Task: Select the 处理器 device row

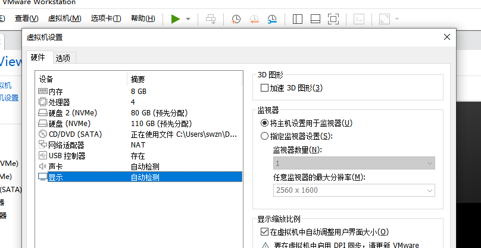Action: (139, 102)
